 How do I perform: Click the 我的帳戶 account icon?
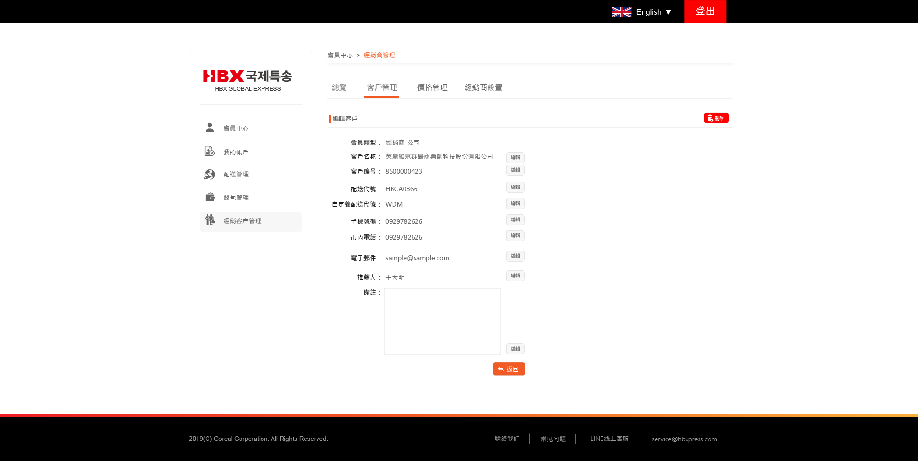click(x=209, y=152)
